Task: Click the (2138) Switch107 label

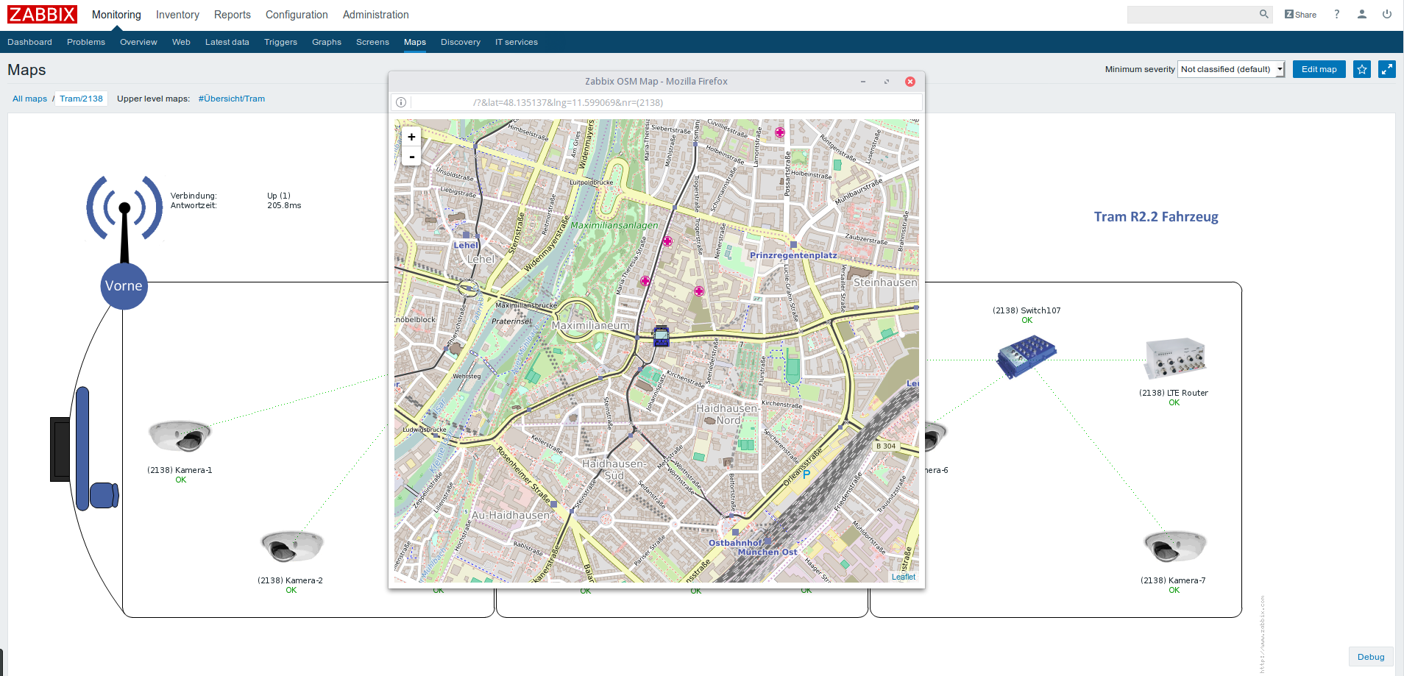Action: [1027, 310]
